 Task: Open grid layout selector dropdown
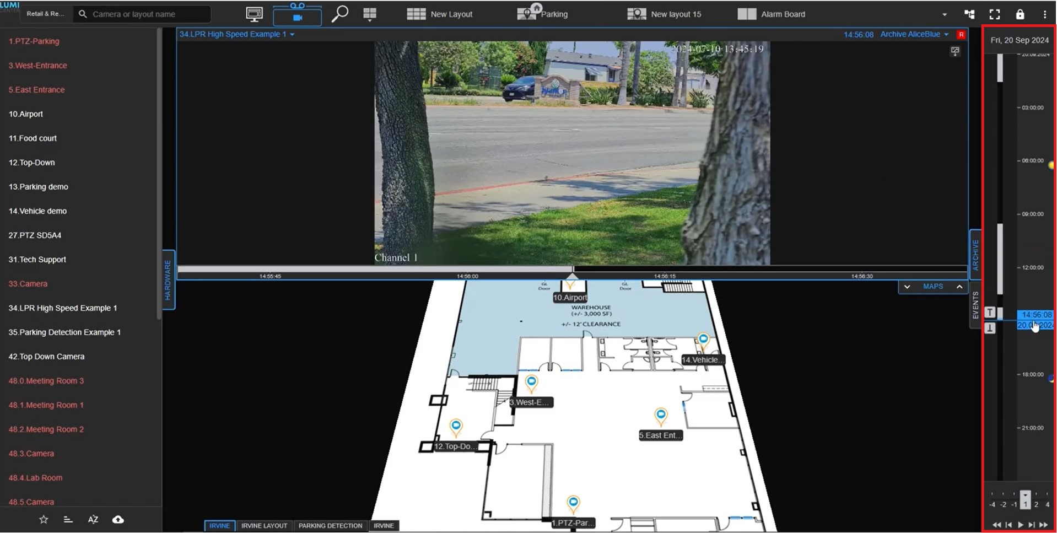coord(370,14)
